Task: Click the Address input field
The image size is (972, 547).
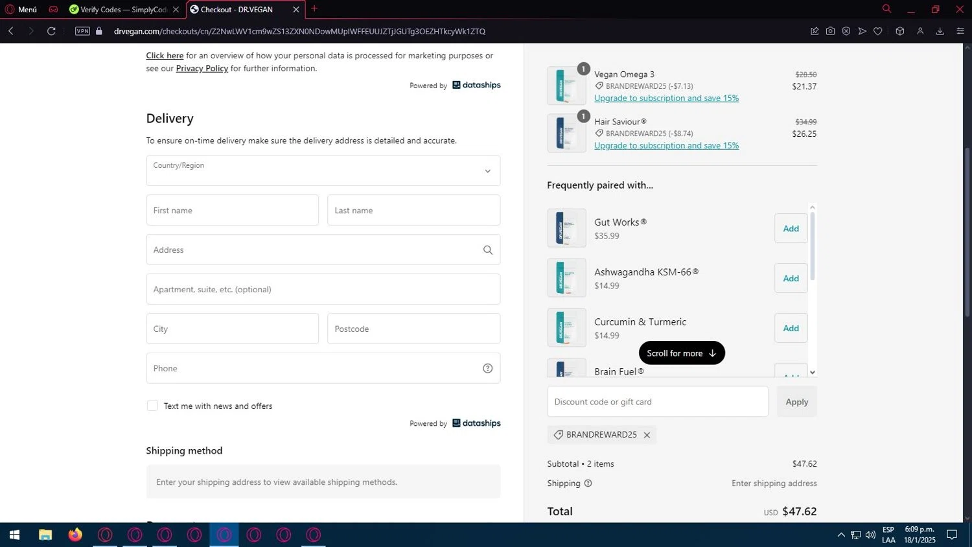Action: pyautogui.click(x=323, y=250)
